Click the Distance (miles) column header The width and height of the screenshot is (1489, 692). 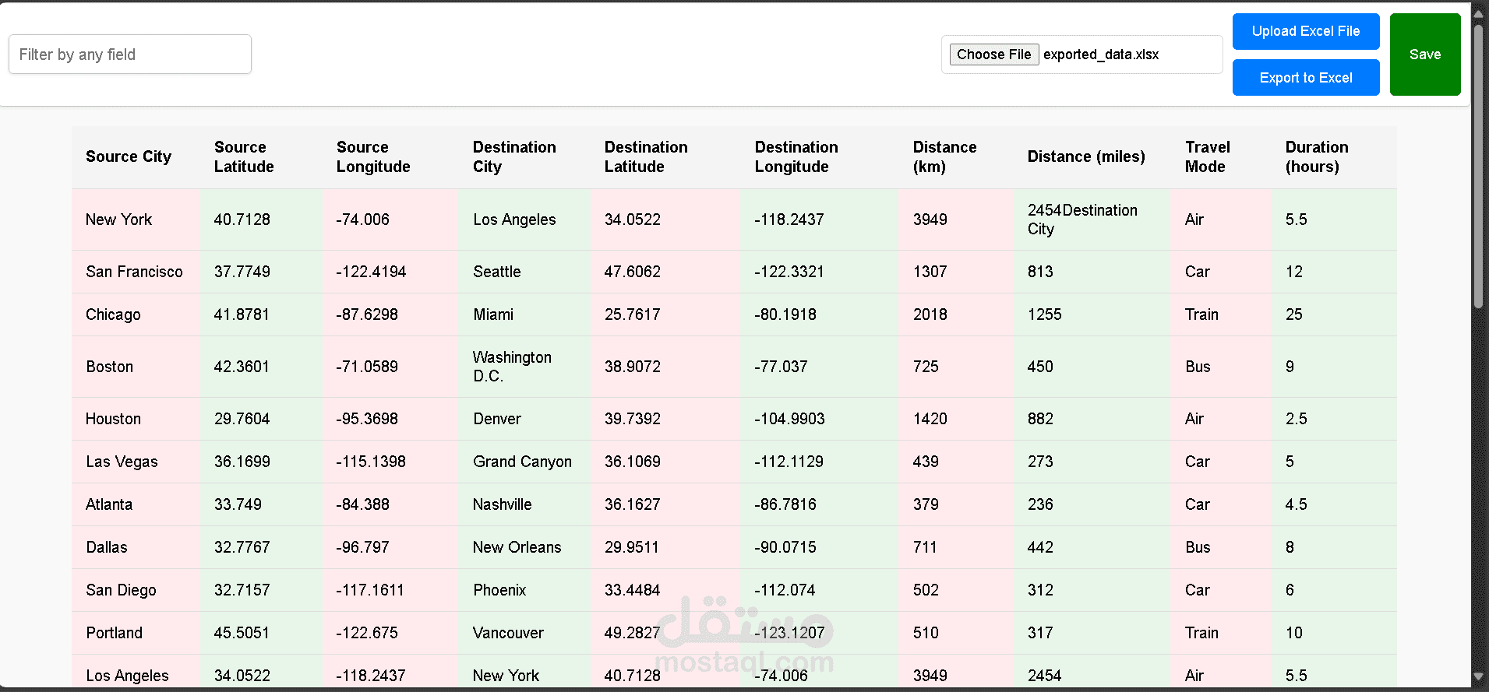pyautogui.click(x=1085, y=156)
